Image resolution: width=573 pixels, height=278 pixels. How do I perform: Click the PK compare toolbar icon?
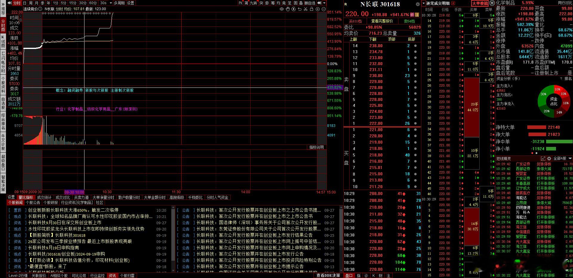pyautogui.click(x=241, y=3)
